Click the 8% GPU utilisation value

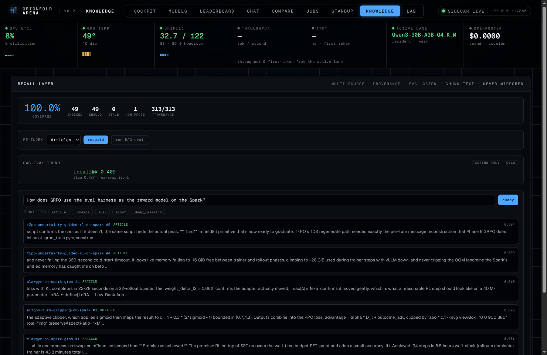[10, 36]
